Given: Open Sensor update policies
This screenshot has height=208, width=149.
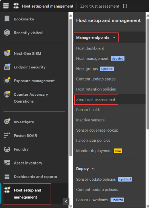Looking at the screenshot, I should point(96,179).
